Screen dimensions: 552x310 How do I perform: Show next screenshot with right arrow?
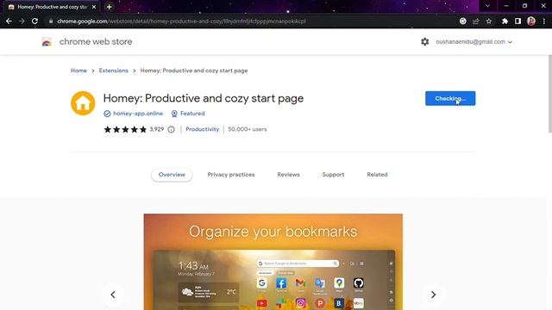(433, 294)
